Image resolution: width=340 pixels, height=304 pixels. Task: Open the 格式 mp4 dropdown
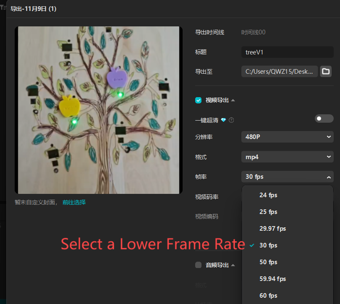coord(287,157)
